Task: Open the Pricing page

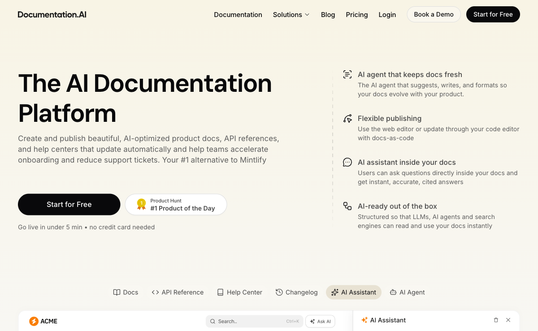Action: [x=357, y=14]
